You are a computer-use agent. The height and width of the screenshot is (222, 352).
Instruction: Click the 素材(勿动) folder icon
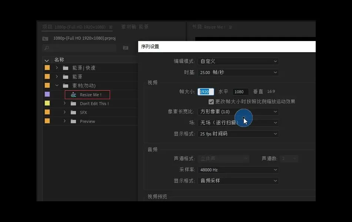[x=66, y=86]
